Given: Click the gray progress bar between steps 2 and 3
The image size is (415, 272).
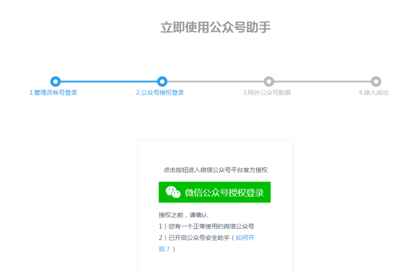Looking at the screenshot, I should (216, 81).
